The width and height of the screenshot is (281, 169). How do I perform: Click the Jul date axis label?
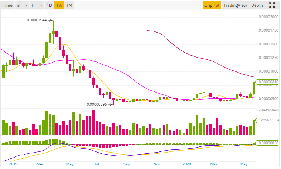[96, 164]
